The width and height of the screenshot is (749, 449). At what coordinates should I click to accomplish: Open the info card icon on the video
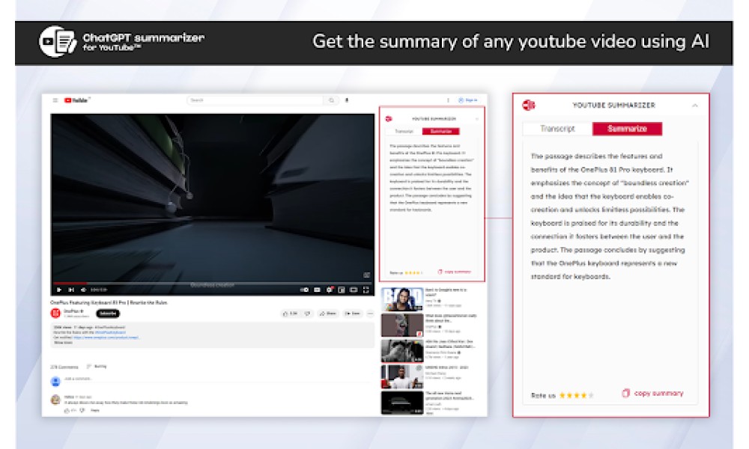click(x=366, y=275)
